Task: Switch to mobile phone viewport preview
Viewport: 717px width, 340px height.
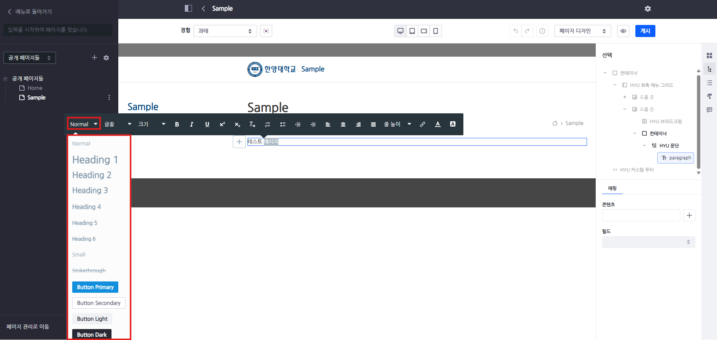Action: [x=435, y=31]
